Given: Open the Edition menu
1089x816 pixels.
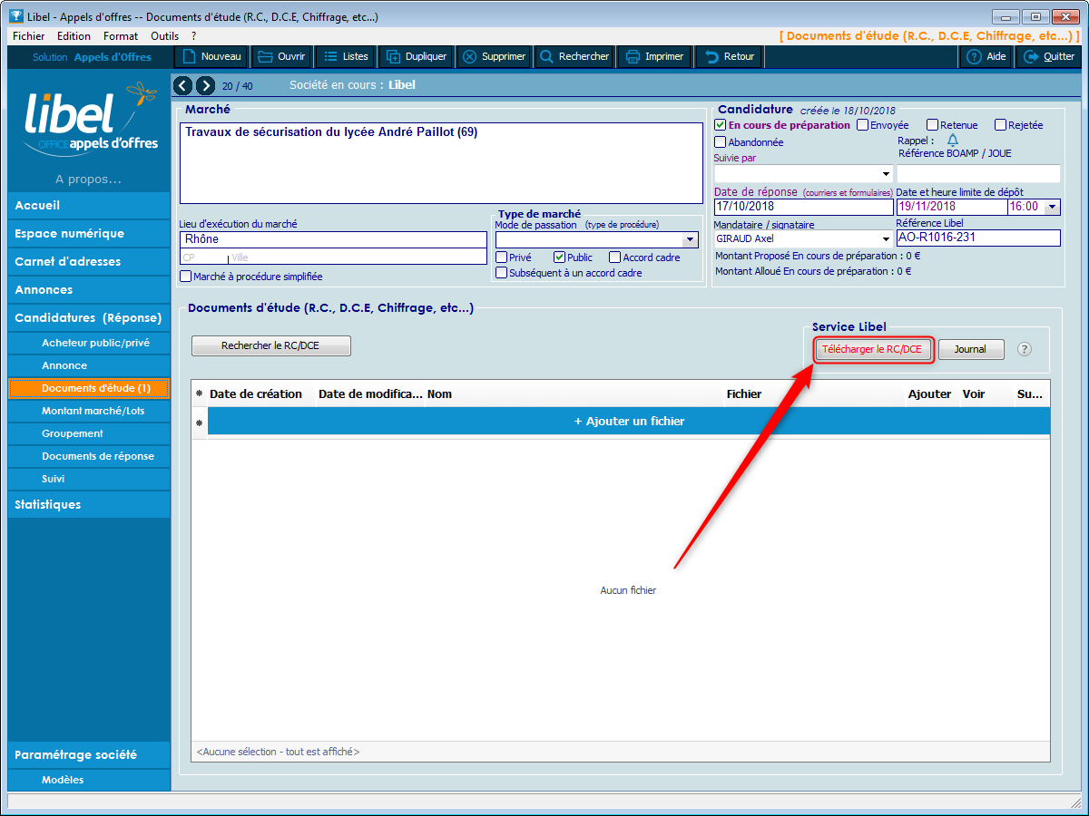Looking at the screenshot, I should tap(74, 36).
